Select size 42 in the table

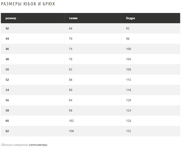7,28
